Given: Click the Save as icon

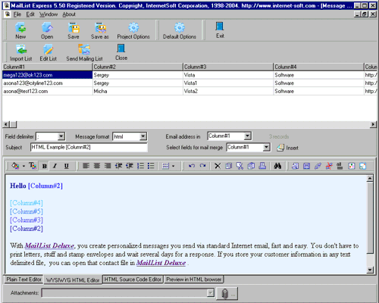Looking at the screenshot, I should pyautogui.click(x=100, y=31).
